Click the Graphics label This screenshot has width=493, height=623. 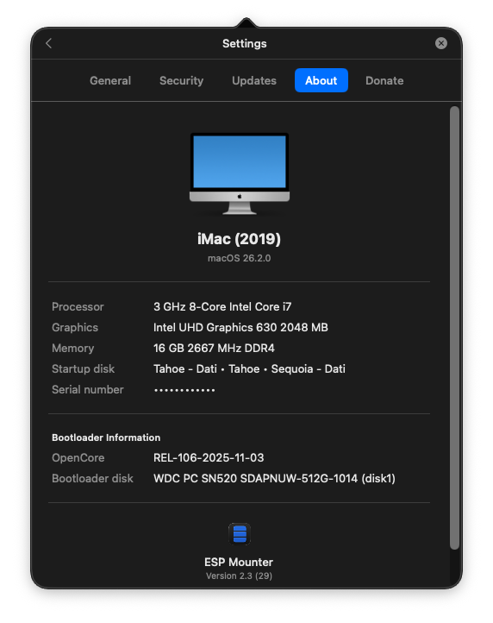coord(75,327)
